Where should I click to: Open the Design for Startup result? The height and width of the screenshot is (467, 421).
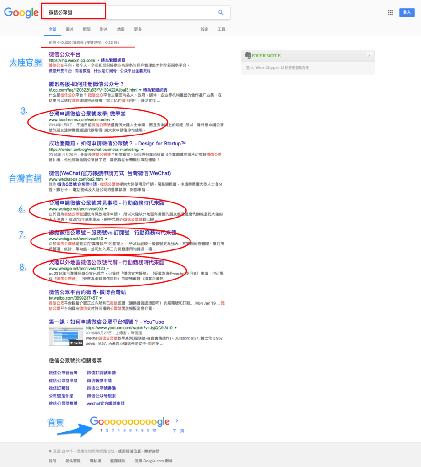(x=117, y=144)
